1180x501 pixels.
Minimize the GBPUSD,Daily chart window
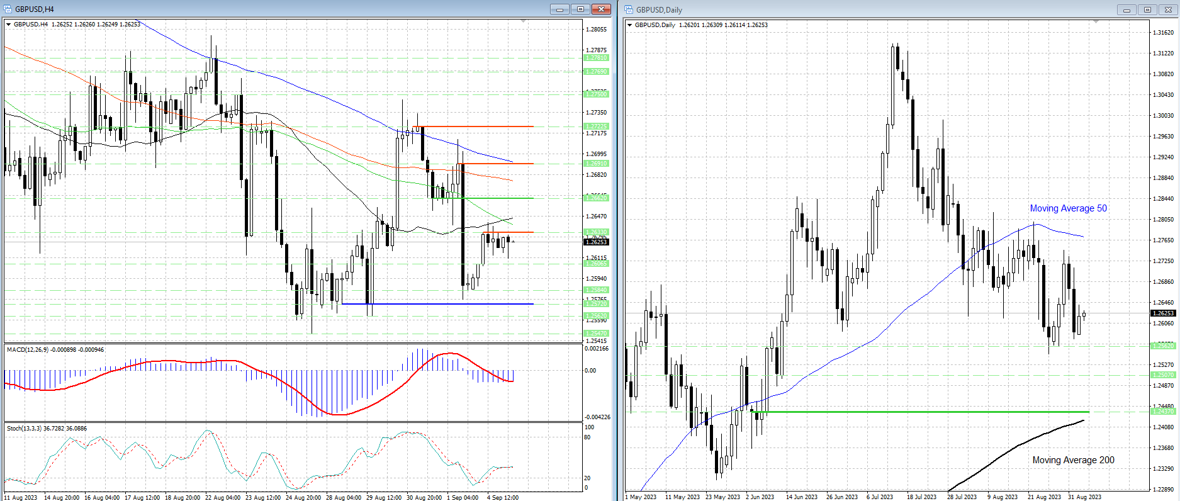click(1127, 9)
